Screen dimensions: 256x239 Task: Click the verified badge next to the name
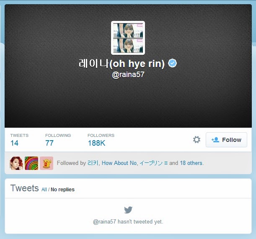[x=172, y=63]
